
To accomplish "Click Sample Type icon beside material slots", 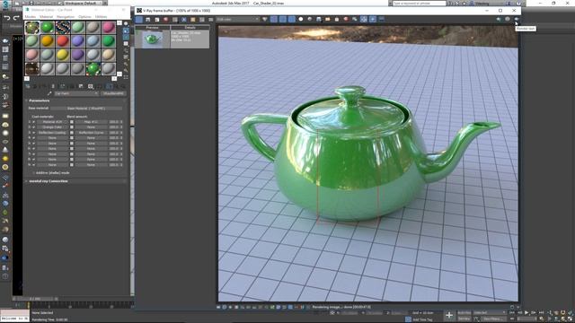I will click(x=126, y=23).
